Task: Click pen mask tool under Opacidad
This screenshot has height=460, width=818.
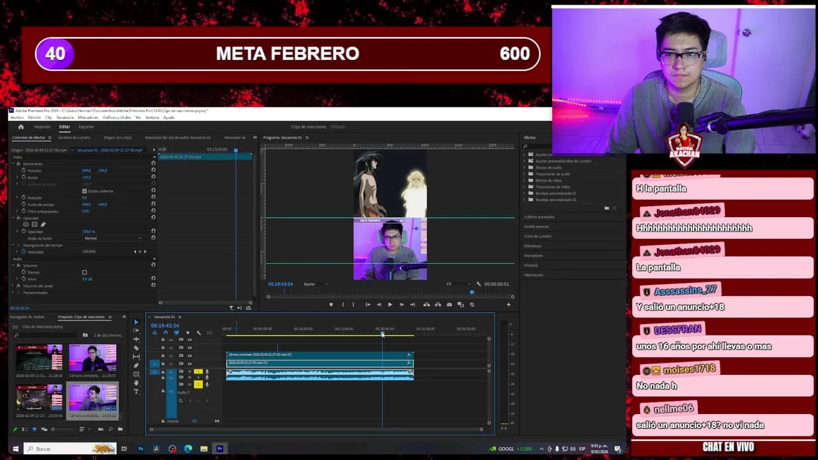Action: [43, 224]
